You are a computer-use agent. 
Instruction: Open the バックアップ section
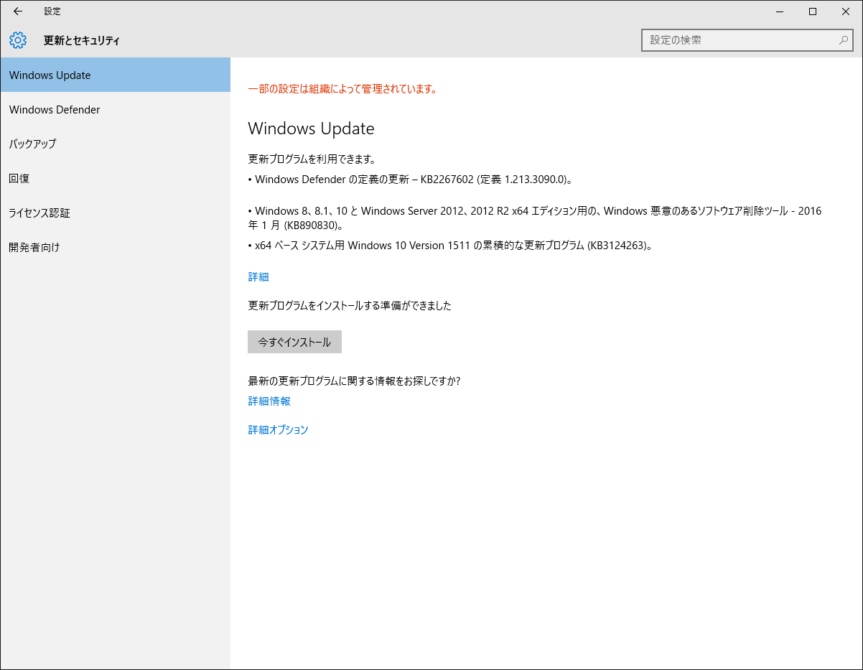click(x=116, y=144)
